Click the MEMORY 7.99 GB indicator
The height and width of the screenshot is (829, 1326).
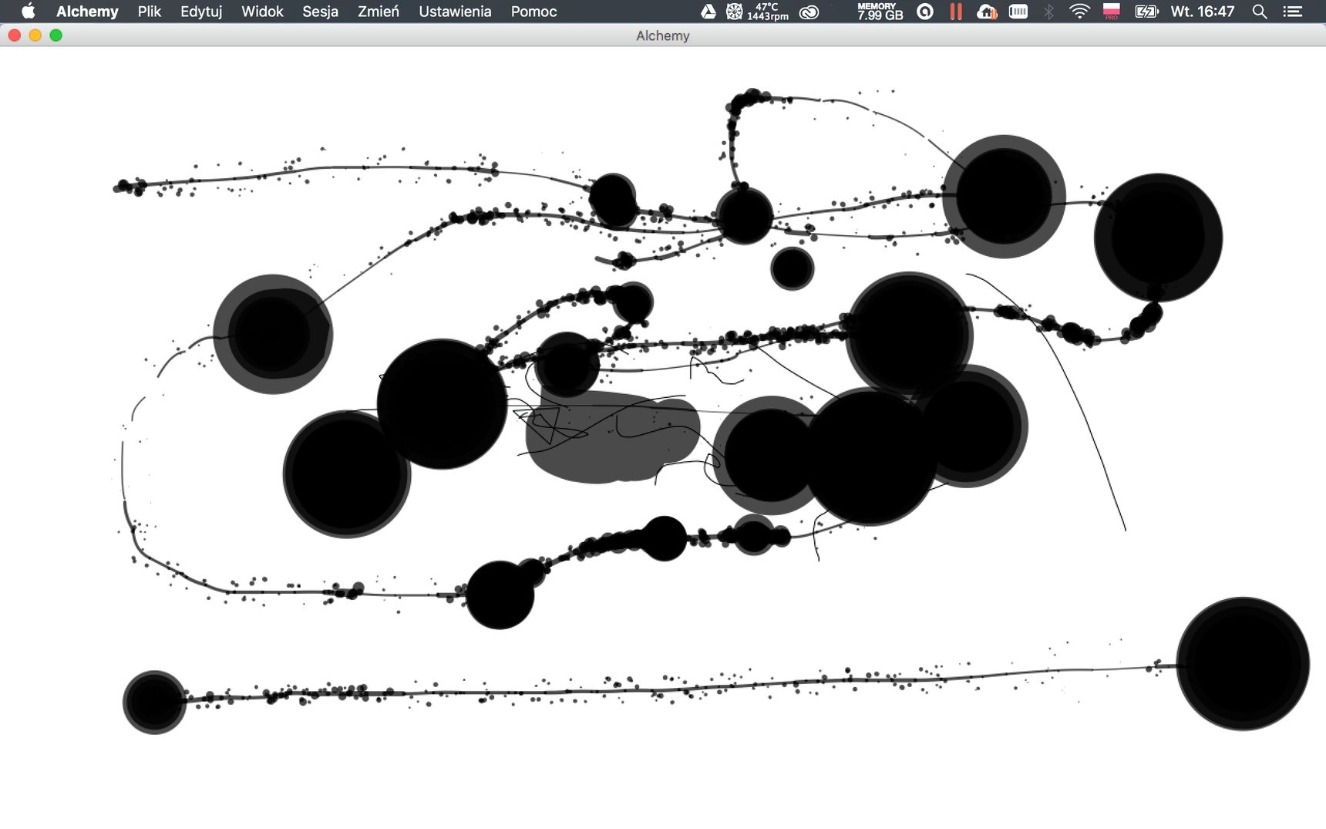tap(880, 11)
